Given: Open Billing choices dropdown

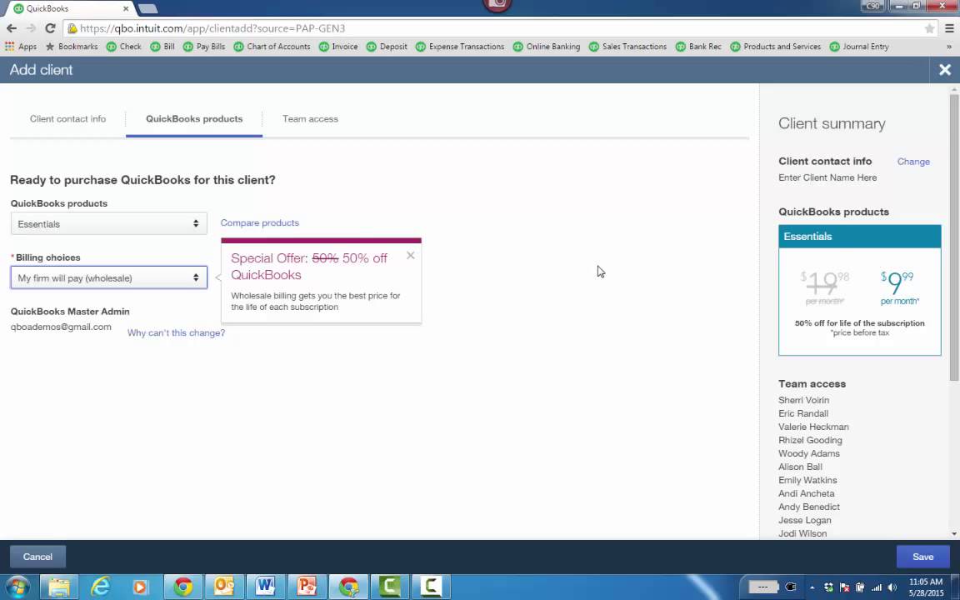Looking at the screenshot, I should tap(109, 278).
